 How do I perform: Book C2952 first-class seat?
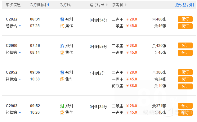(185, 79)
